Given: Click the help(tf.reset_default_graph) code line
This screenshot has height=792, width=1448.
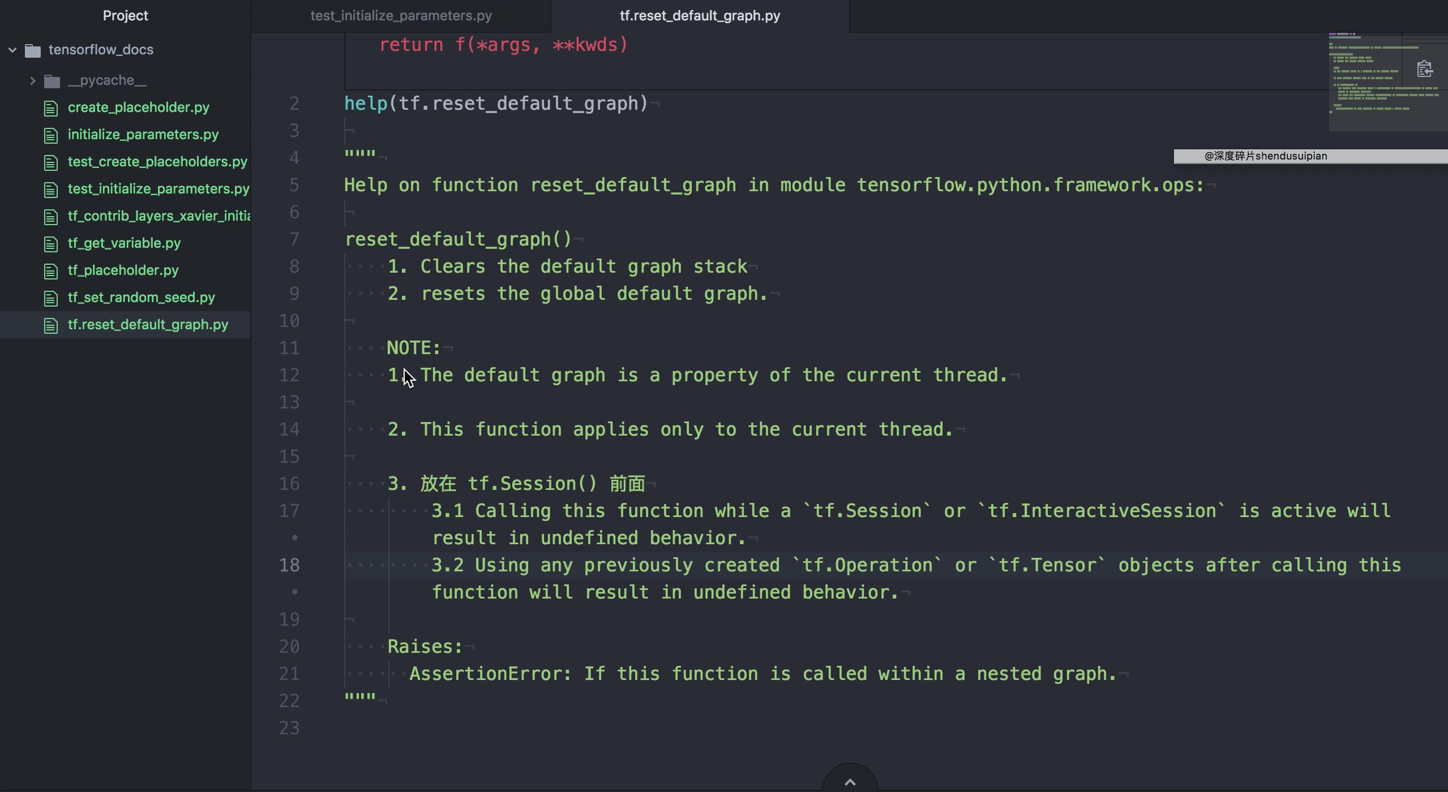Looking at the screenshot, I should click(496, 104).
